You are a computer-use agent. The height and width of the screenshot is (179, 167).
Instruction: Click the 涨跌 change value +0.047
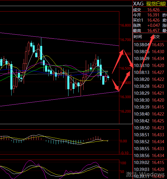click(x=154, y=25)
